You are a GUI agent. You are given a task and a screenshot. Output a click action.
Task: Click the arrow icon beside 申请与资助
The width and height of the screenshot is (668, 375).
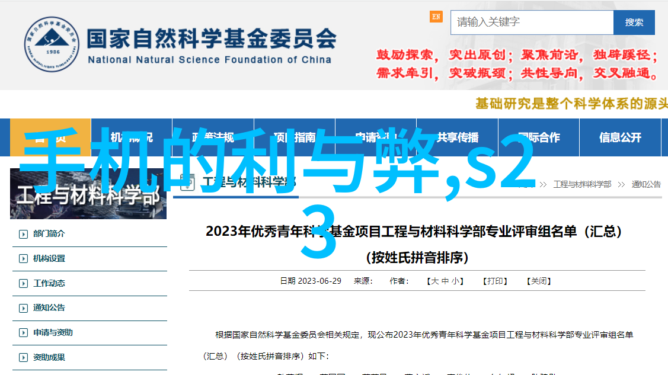pyautogui.click(x=24, y=333)
